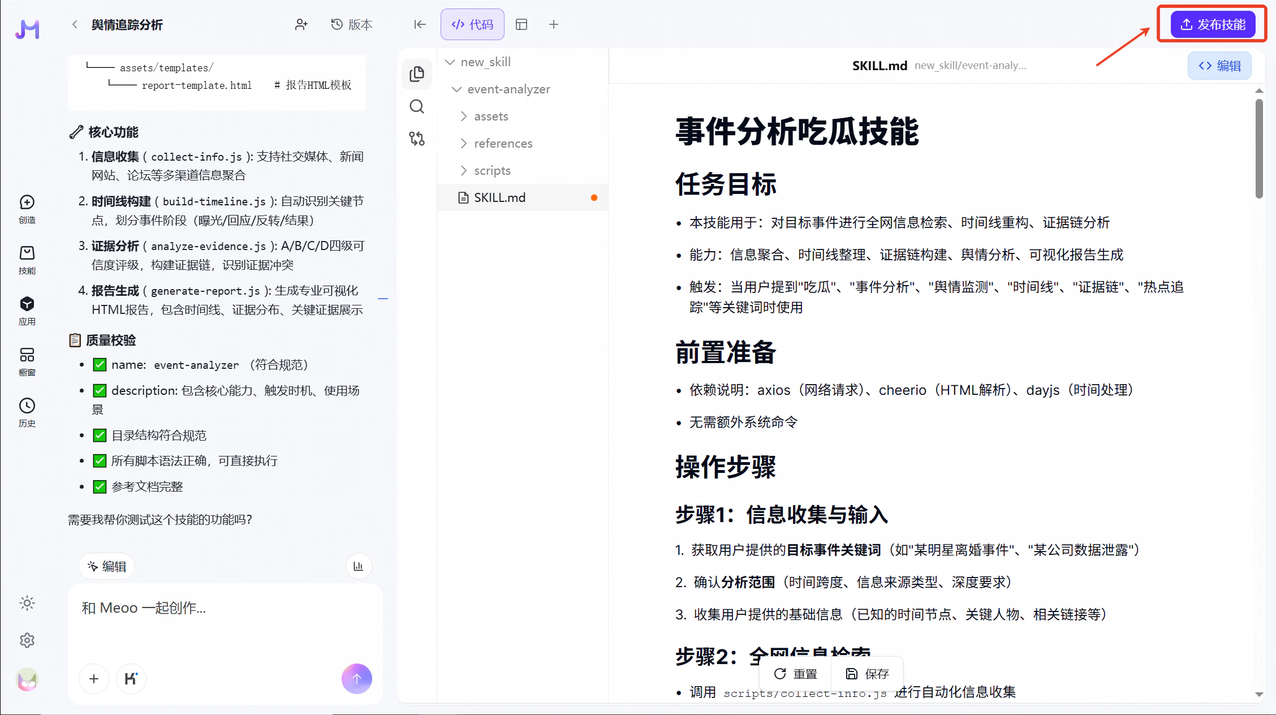Click the document preview vertical scrollbar
The image size is (1276, 715).
[x=1258, y=149]
